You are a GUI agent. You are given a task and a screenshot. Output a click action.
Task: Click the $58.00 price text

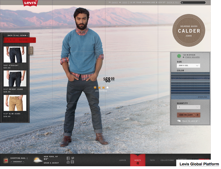coord(7,117)
